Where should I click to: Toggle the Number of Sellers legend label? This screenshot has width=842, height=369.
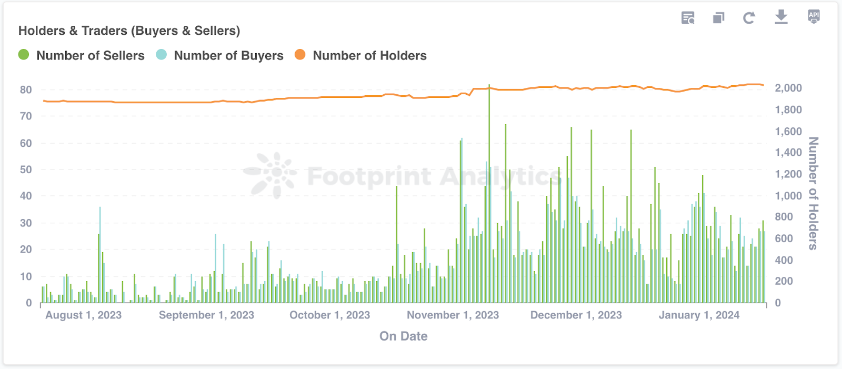click(x=90, y=56)
